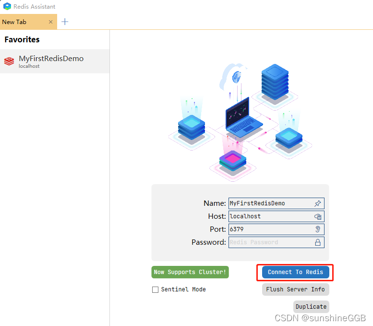Click the Connect To Redis button
The width and height of the screenshot is (373, 326).
point(295,272)
